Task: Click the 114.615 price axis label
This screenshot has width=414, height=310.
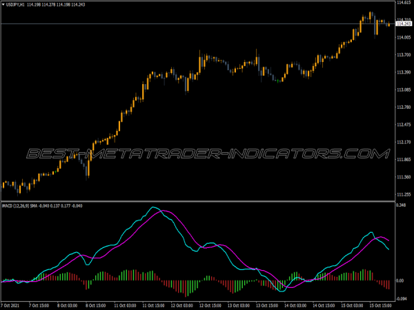Action: coord(404,3)
